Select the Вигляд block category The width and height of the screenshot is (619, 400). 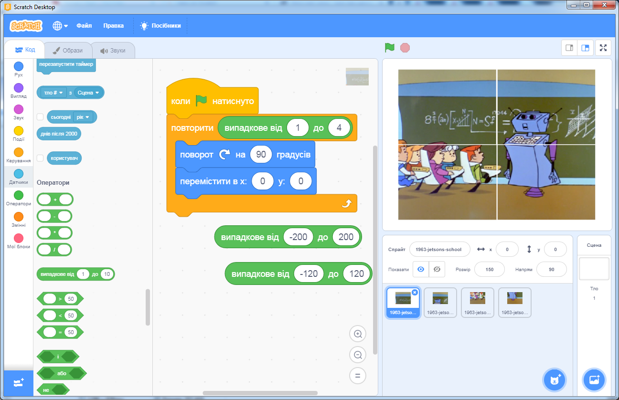(19, 91)
